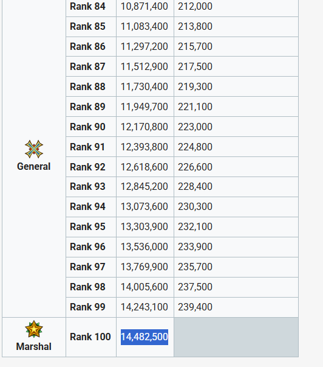Select the Rank 90 row label
Viewport: 323px width, 367px height.
click(x=87, y=127)
